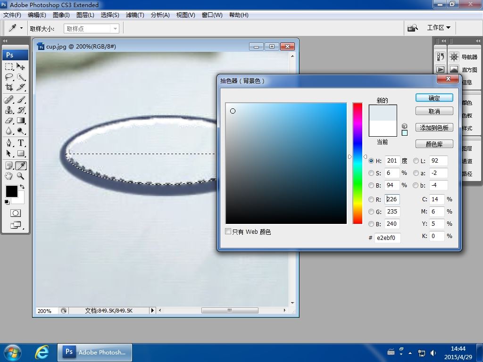Open the 滤镜(T) menu
The height and width of the screenshot is (362, 483).
coord(135,15)
